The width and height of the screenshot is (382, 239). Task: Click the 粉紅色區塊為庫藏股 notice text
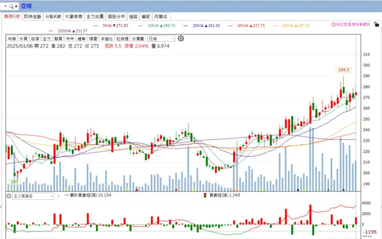point(353,24)
